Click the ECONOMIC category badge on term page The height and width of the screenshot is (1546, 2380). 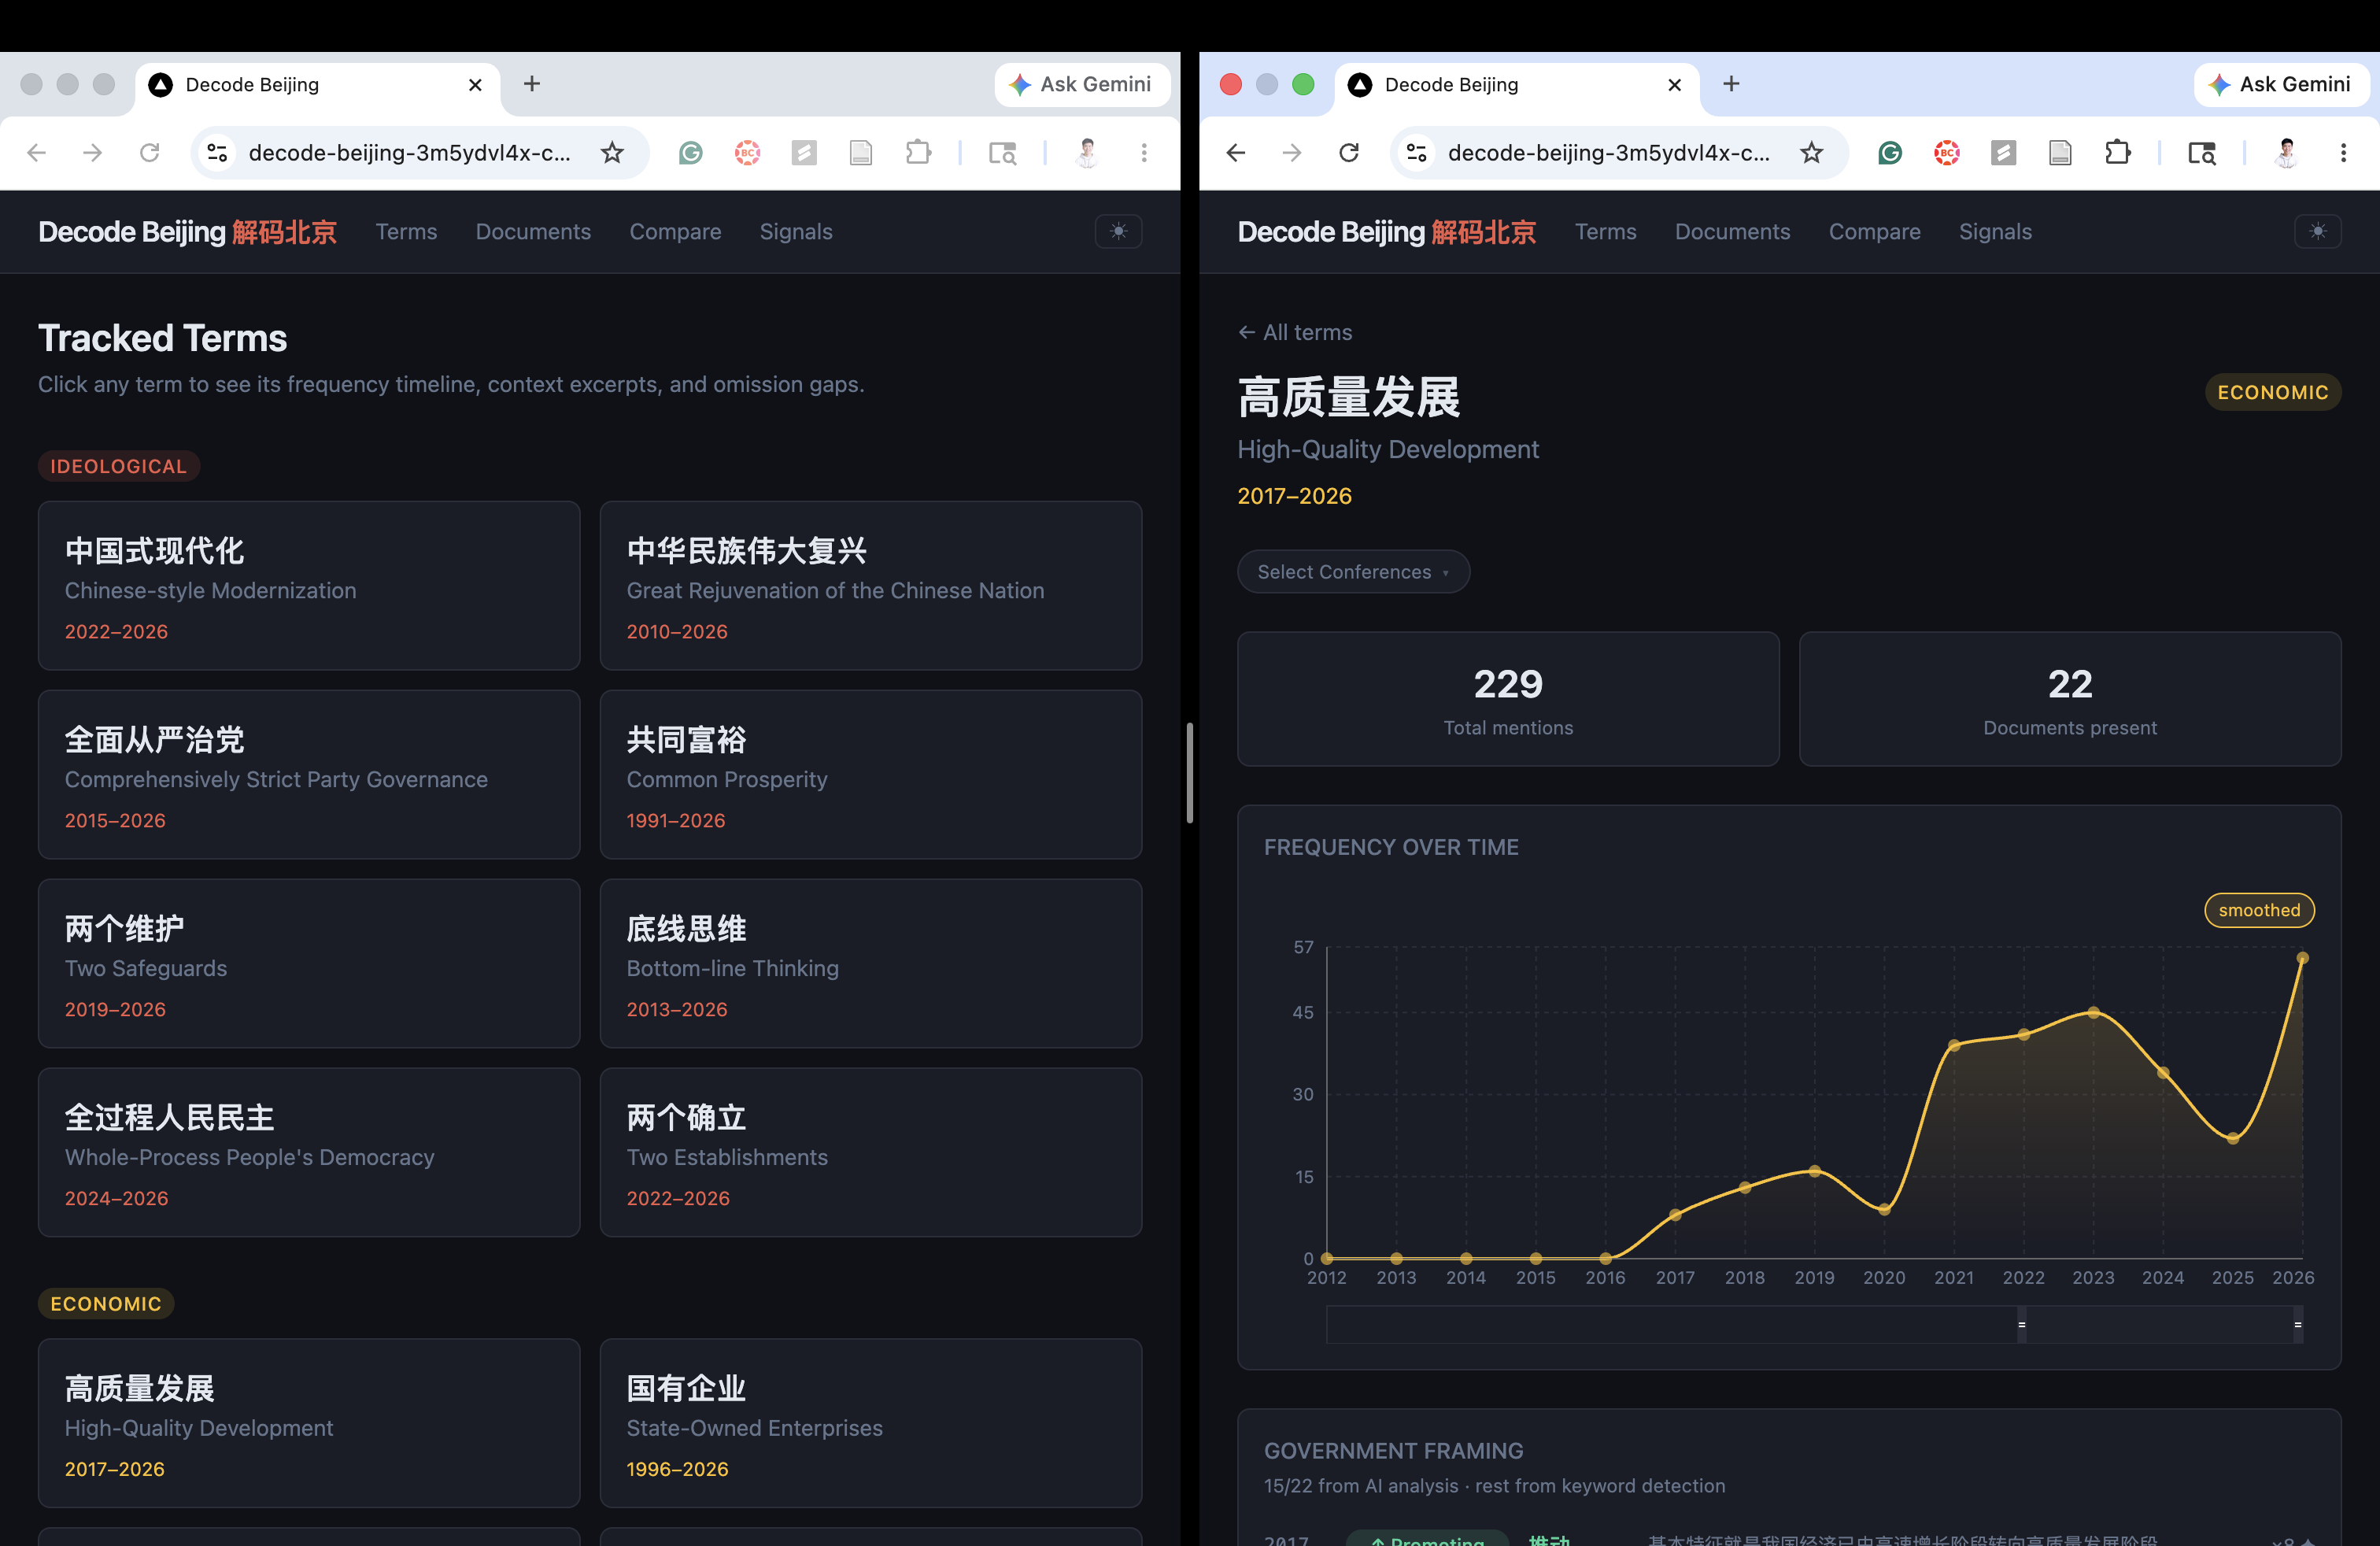click(2272, 392)
